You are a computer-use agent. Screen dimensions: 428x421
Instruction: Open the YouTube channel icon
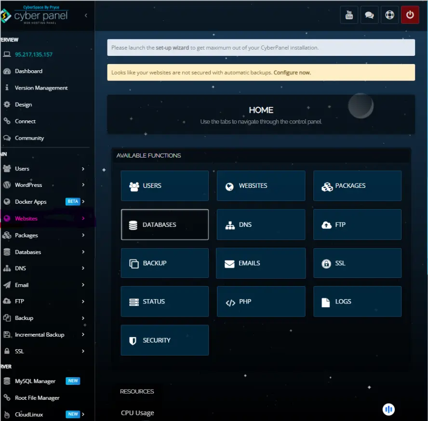pyautogui.click(x=349, y=15)
